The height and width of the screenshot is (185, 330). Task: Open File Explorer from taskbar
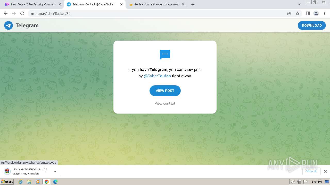[29, 182]
